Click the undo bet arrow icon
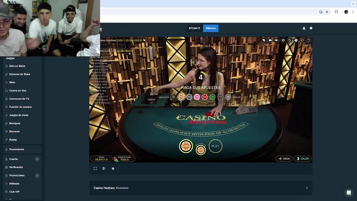Image resolution: width=357 pixels, height=201 pixels. click(x=173, y=97)
